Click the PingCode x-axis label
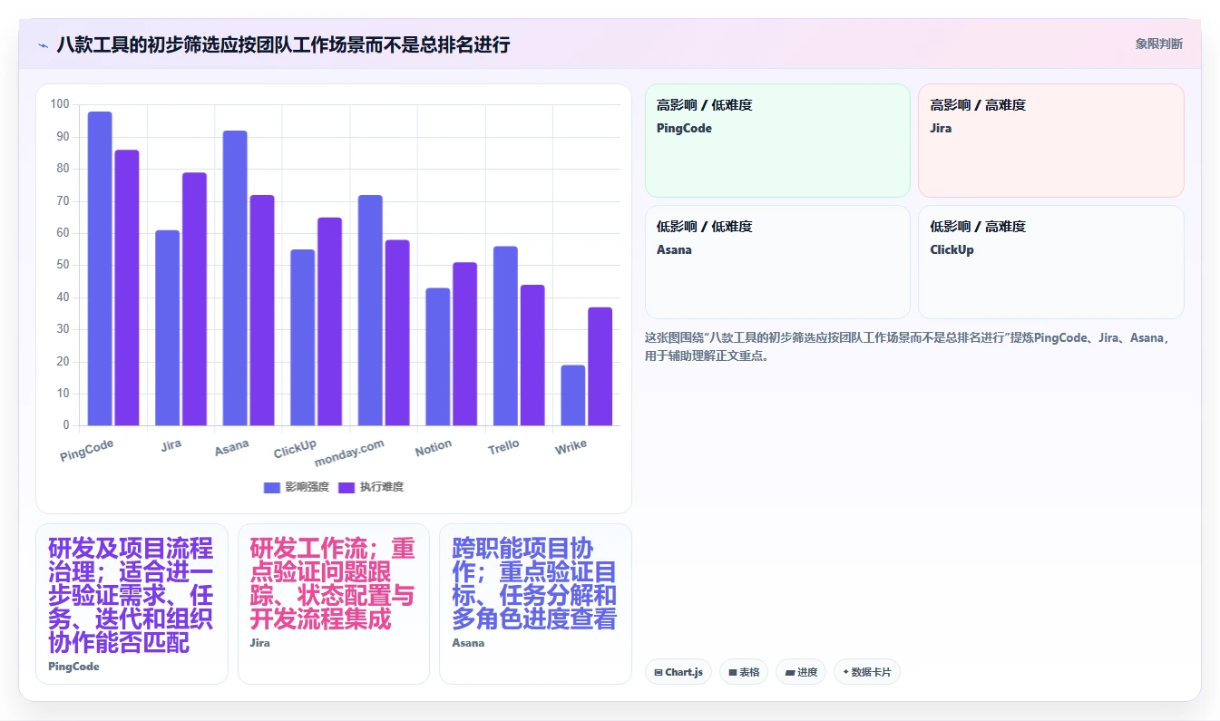Image resolution: width=1220 pixels, height=721 pixels. [87, 451]
